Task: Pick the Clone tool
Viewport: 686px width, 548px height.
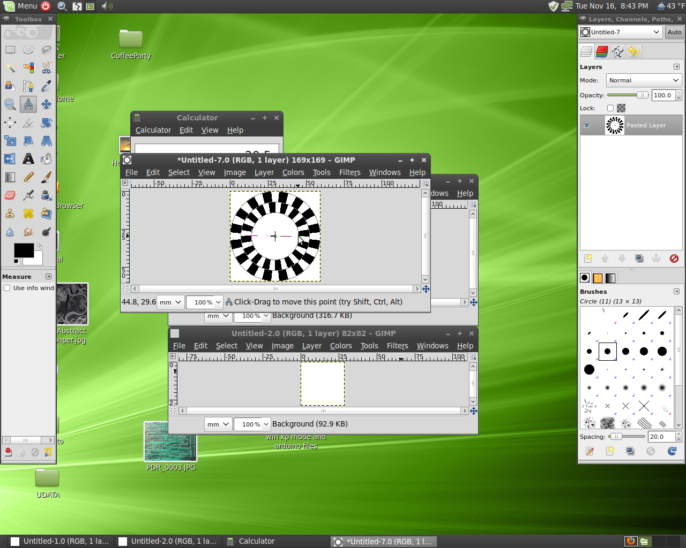Action: click(10, 213)
